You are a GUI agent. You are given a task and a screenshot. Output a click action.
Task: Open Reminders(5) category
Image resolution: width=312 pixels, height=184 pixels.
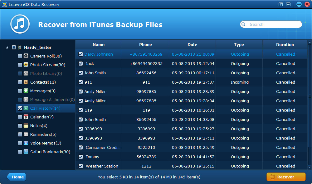point(43,135)
